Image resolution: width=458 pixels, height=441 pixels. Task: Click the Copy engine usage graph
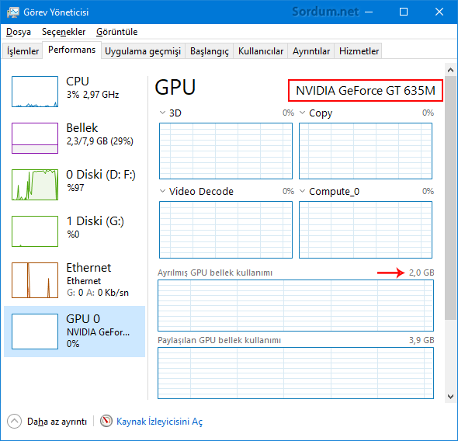click(366, 151)
